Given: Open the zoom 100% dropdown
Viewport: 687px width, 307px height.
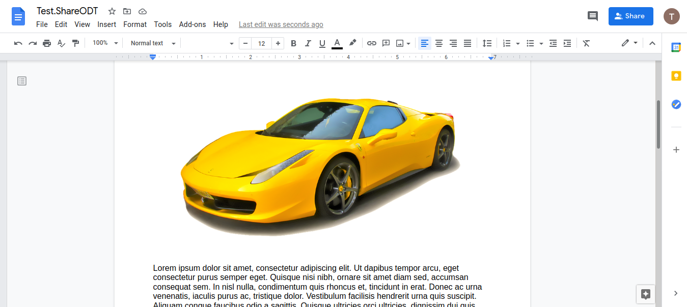Looking at the screenshot, I should click(105, 43).
